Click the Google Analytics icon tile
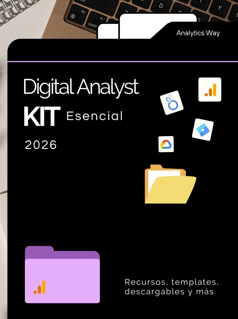This screenshot has width=238, height=319. point(210,89)
